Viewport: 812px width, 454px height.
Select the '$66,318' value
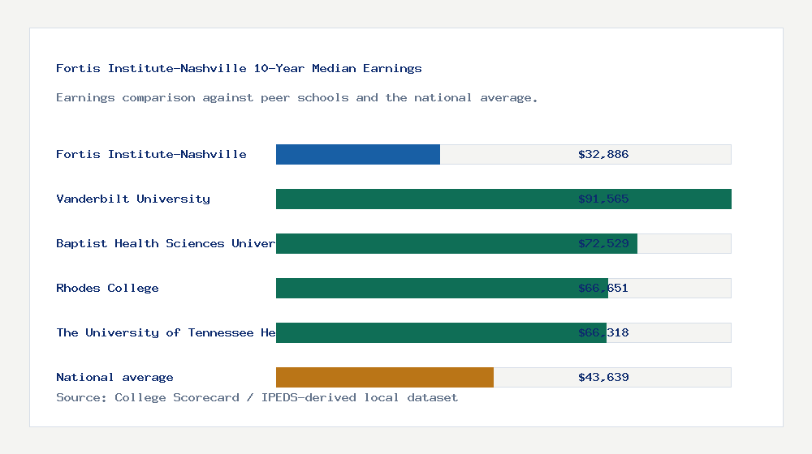click(603, 332)
